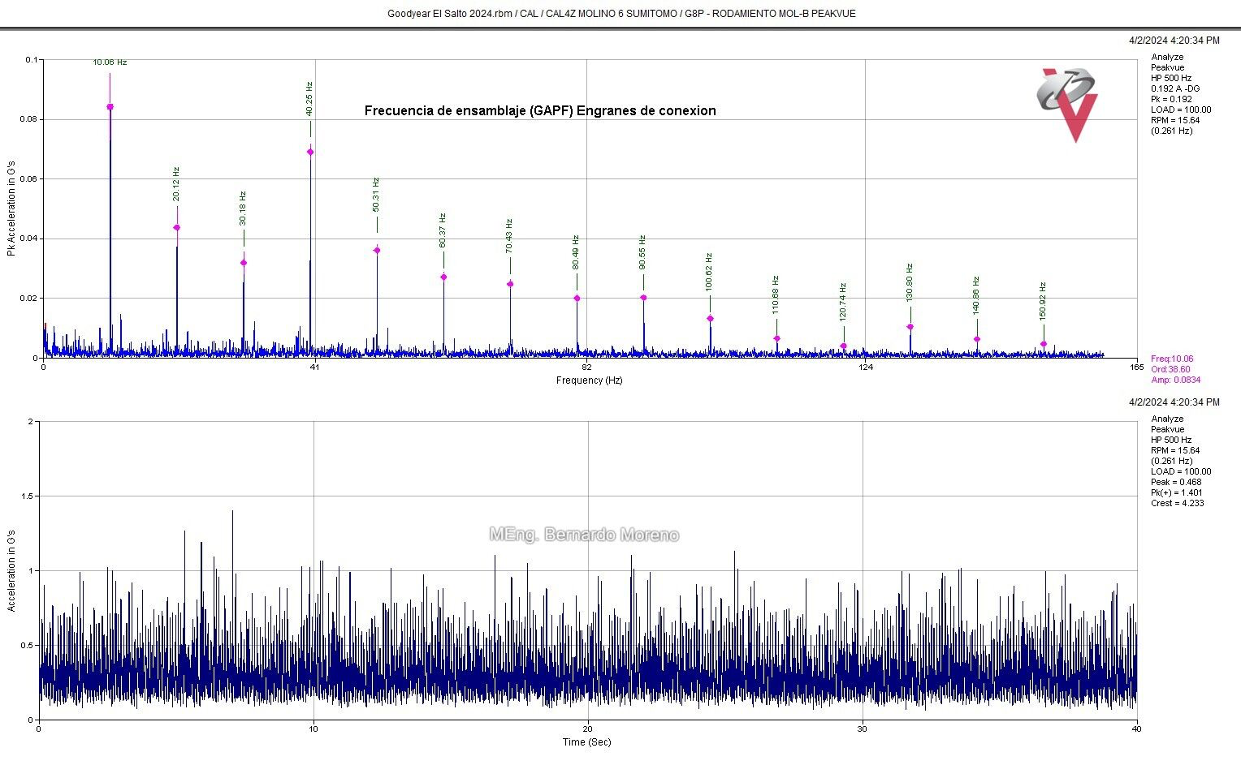Viewport: 1241px width, 765px height.
Task: Click the red V logo in the spectrum plot
Action: tap(1067, 105)
